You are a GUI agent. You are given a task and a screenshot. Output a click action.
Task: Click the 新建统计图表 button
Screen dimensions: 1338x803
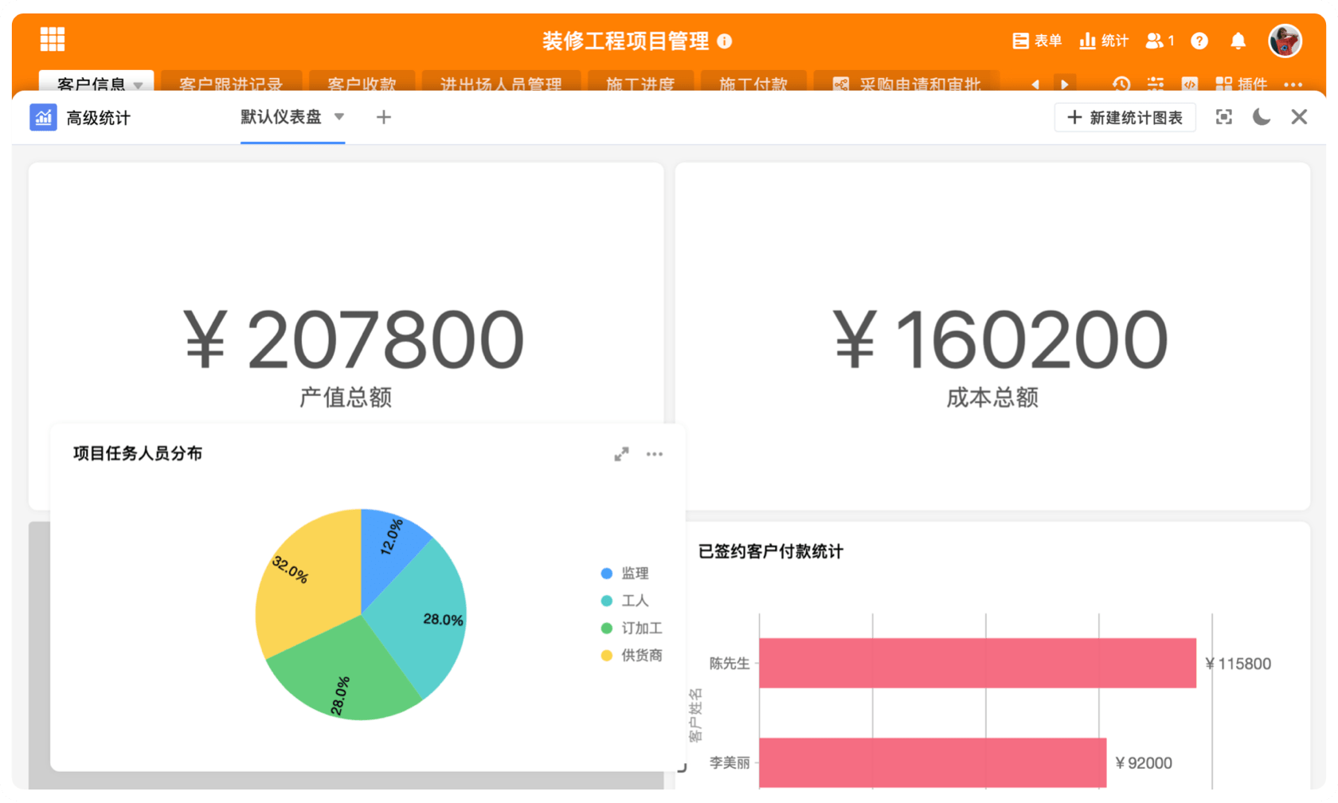[1125, 118]
